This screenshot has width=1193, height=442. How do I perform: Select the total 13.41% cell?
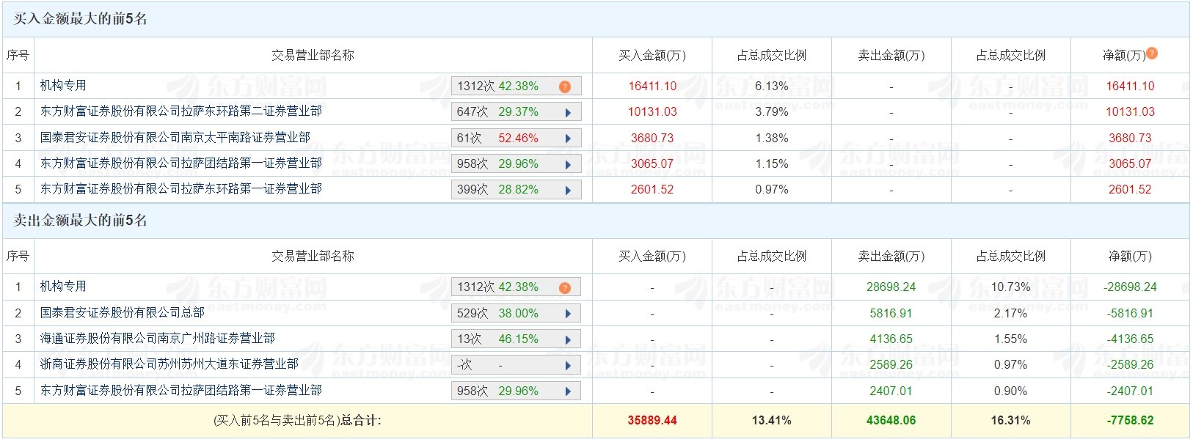click(x=772, y=420)
